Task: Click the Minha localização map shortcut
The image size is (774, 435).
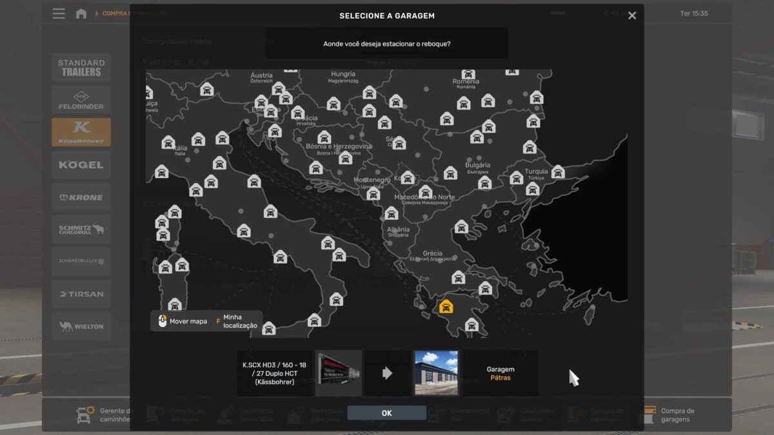Action: pos(239,321)
